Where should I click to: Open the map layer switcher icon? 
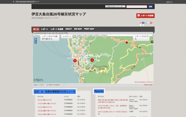(152, 42)
